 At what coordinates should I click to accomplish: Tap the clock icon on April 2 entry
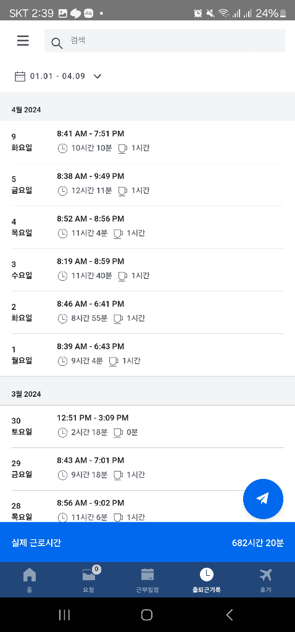(x=62, y=318)
